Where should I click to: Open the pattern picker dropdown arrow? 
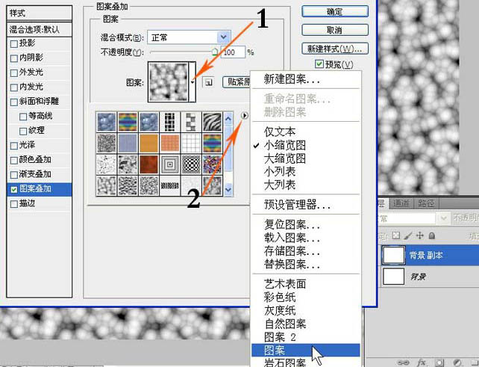tap(195, 82)
